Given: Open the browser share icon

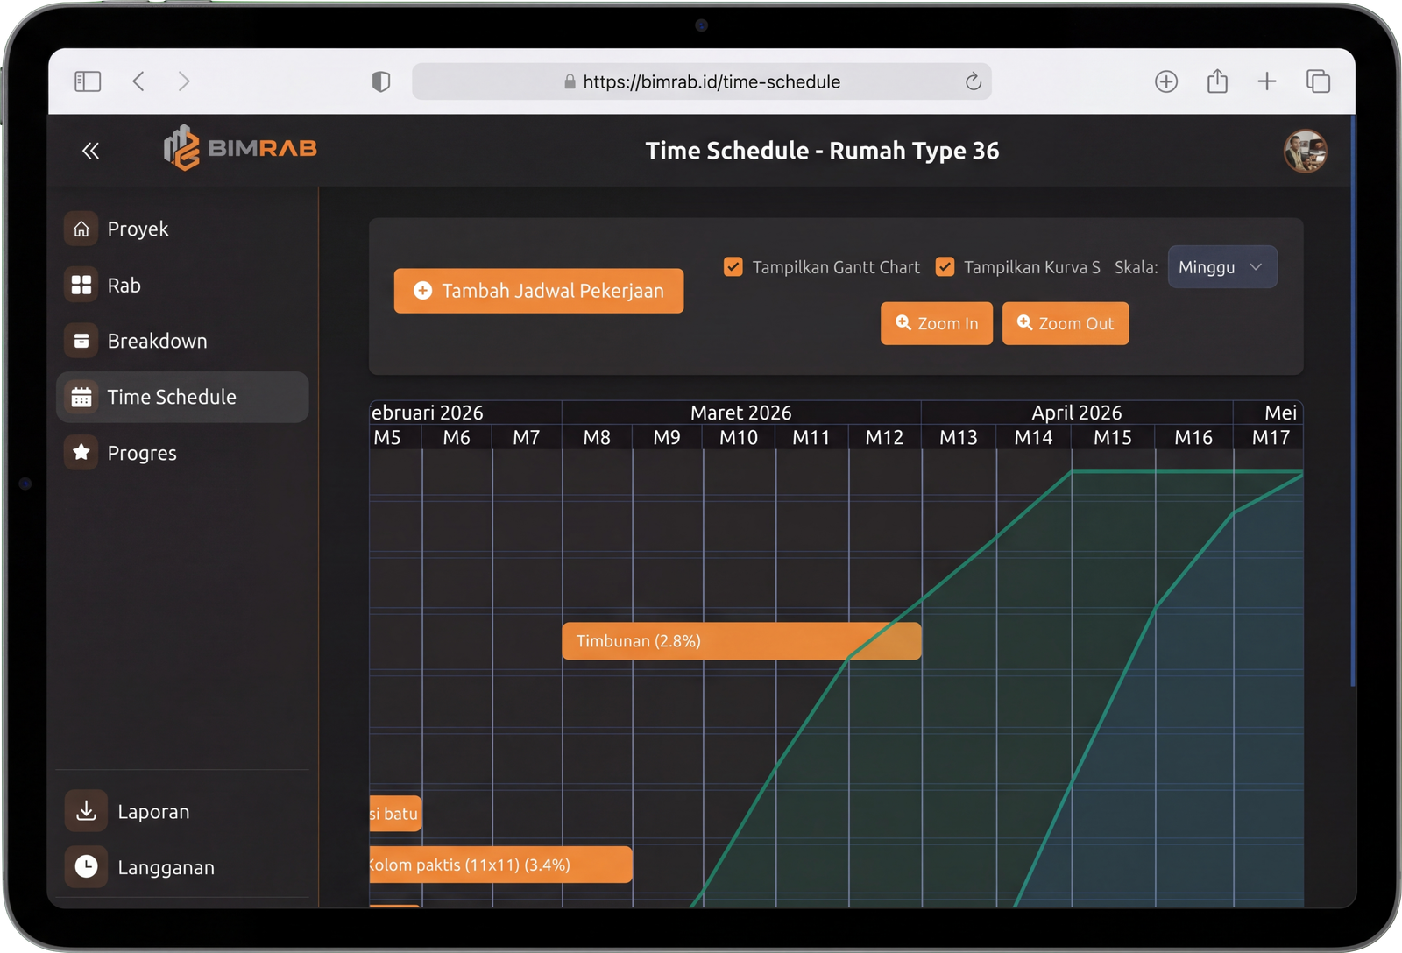Looking at the screenshot, I should (1217, 81).
